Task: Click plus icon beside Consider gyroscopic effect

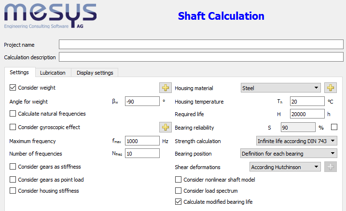Action: (166, 127)
